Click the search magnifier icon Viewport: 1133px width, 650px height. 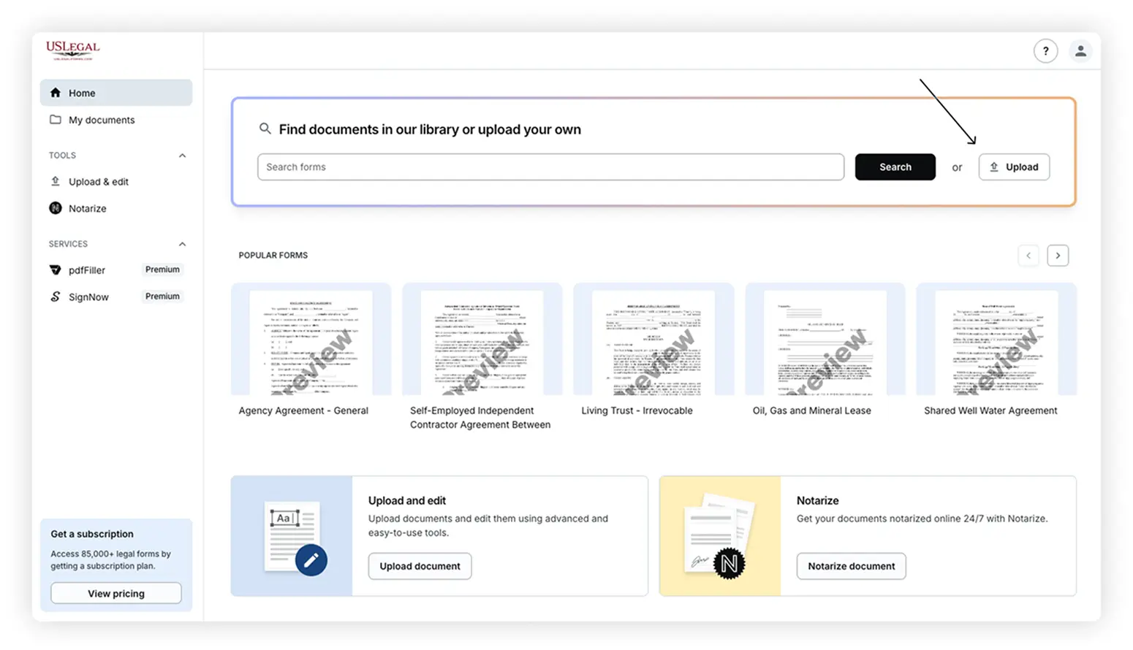click(x=265, y=129)
